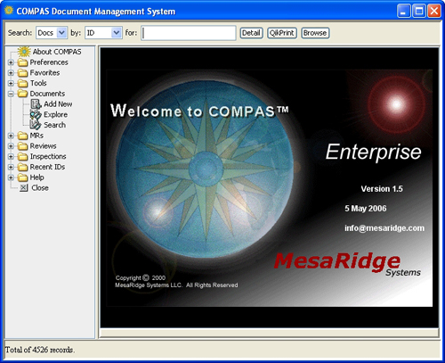Select the Help tree item
445x363 pixels.
(x=36, y=177)
